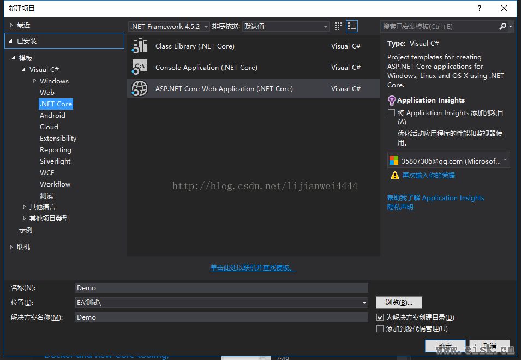Collapse the Visual C# node

coord(23,69)
